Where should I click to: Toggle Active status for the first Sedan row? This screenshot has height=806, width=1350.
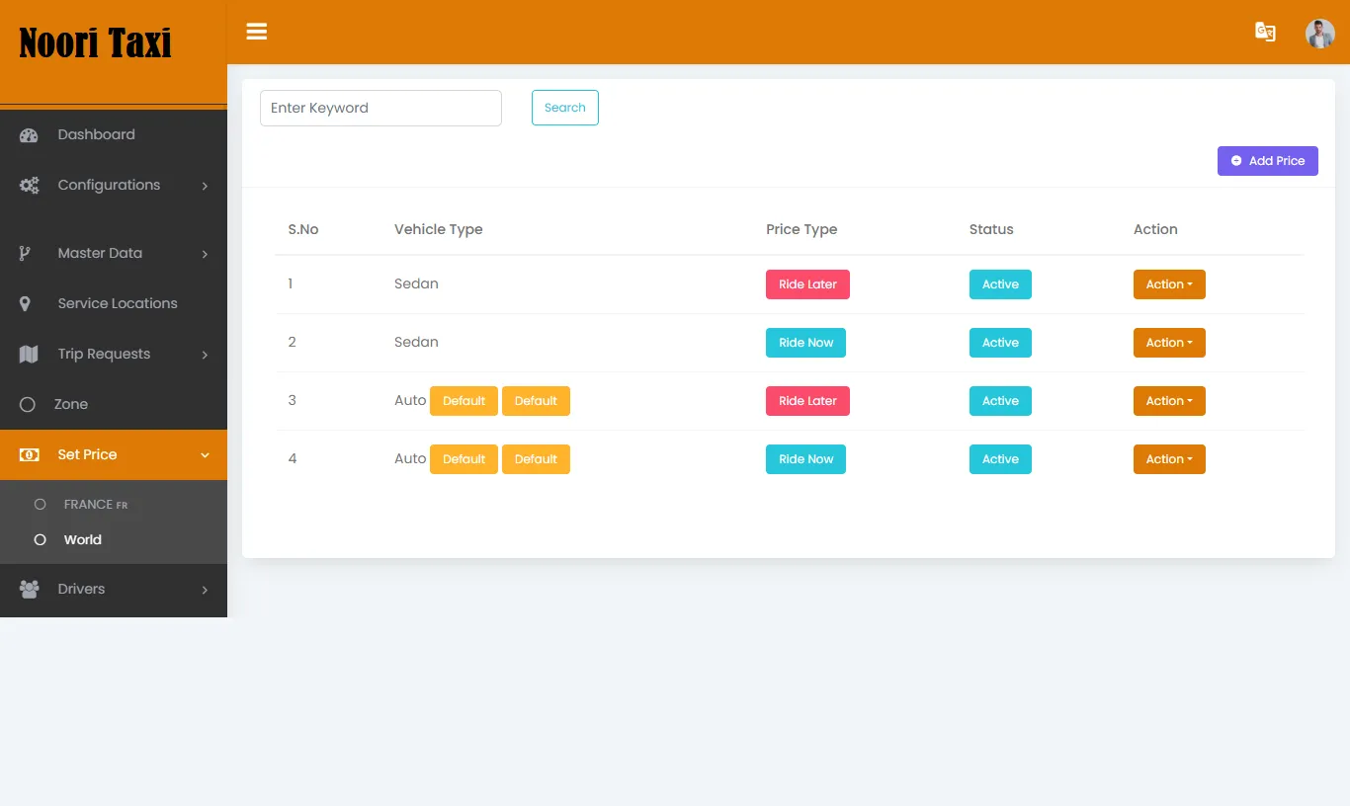[1000, 283]
